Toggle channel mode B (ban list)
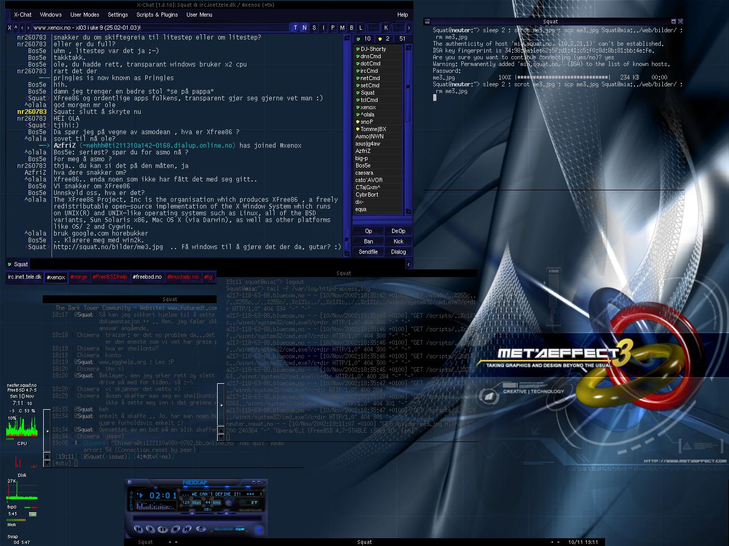This screenshot has width=729, height=546. pyautogui.click(x=351, y=28)
